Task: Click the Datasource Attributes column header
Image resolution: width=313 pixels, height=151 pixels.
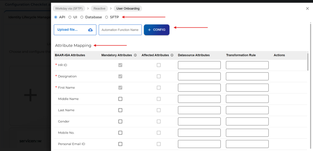Action: coord(194,55)
